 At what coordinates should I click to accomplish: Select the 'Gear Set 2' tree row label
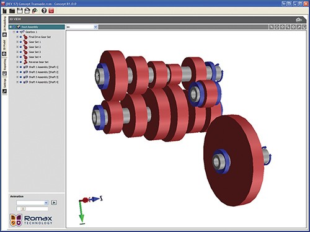(35, 47)
